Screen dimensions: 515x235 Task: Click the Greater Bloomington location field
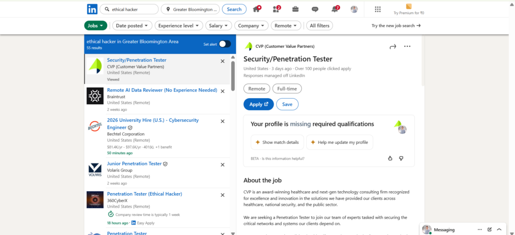coord(191,9)
